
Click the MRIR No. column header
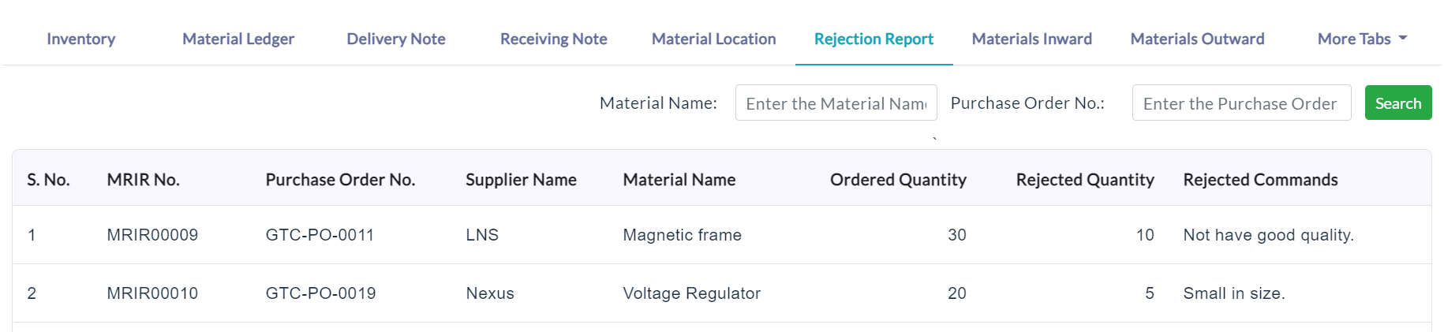coord(144,180)
